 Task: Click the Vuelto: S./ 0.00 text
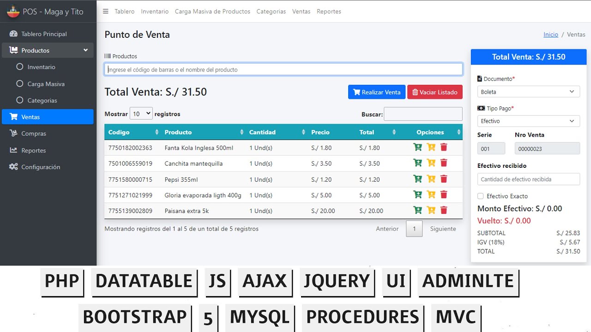tap(504, 220)
